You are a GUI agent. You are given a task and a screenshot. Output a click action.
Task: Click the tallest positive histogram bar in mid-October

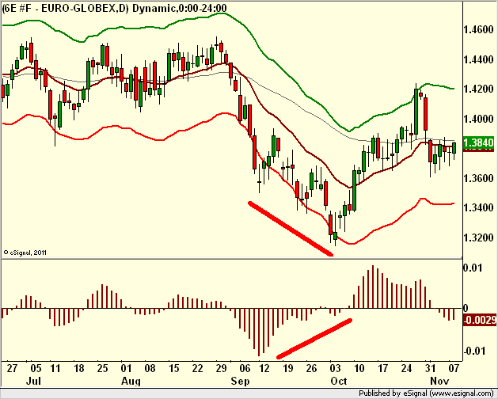pyautogui.click(x=373, y=287)
